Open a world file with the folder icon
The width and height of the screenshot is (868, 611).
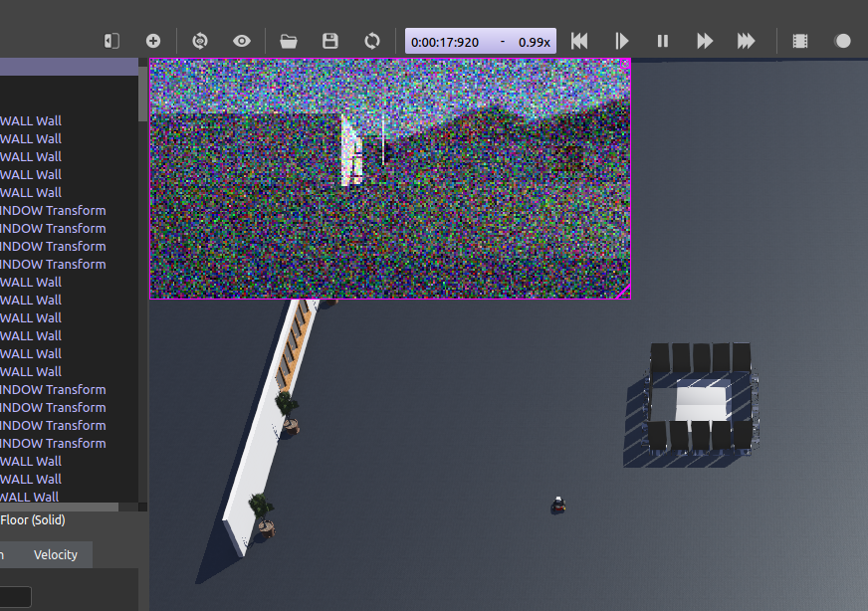tap(289, 41)
